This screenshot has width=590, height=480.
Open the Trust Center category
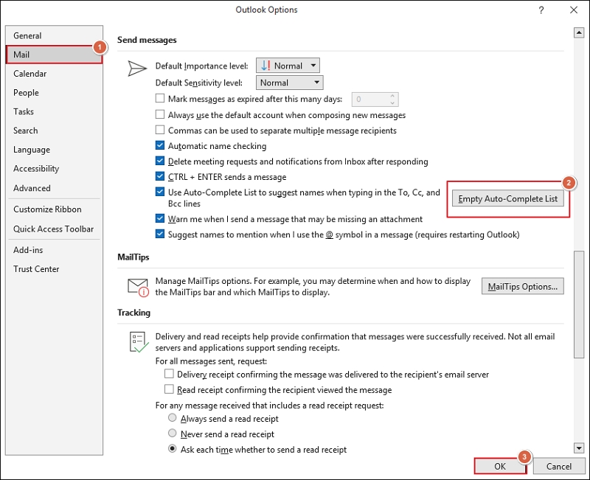point(54,269)
